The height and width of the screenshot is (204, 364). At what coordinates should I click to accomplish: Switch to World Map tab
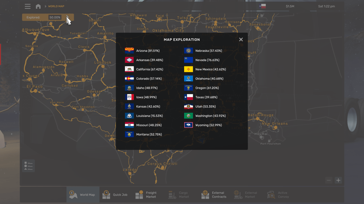83,195
